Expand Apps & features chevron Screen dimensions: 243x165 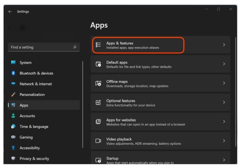pos(224,45)
